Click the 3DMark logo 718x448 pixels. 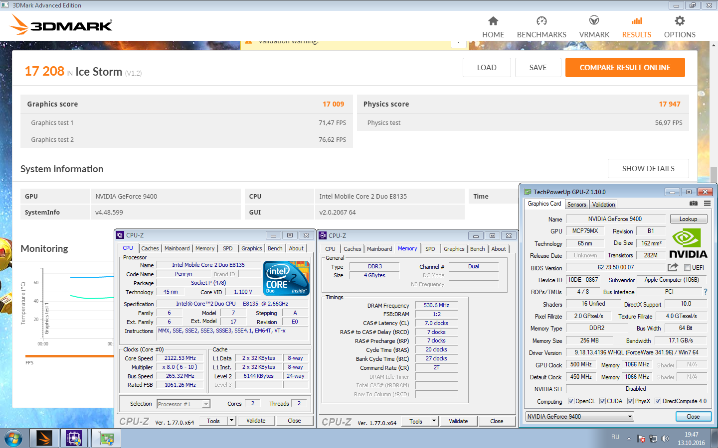click(x=61, y=25)
